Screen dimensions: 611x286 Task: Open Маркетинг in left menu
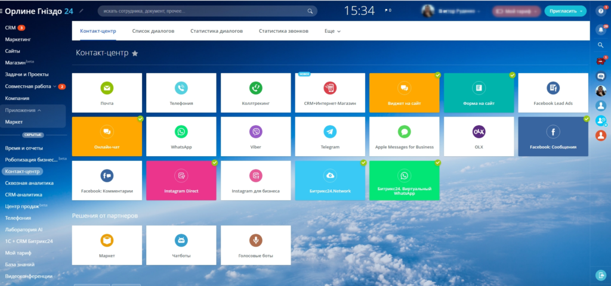[x=18, y=39]
